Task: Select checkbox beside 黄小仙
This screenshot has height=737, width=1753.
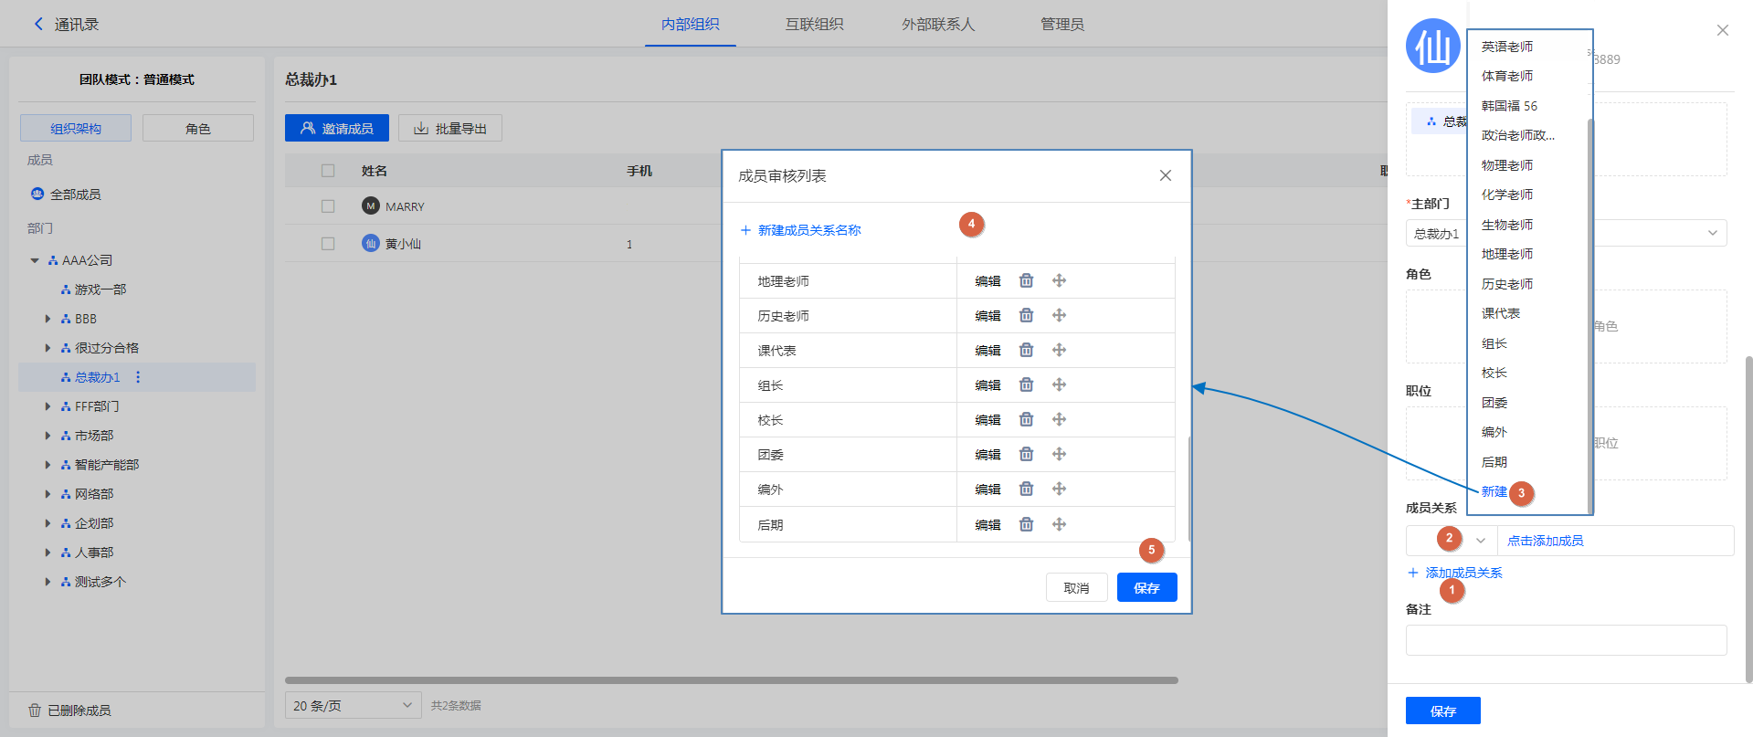Action: [x=328, y=244]
